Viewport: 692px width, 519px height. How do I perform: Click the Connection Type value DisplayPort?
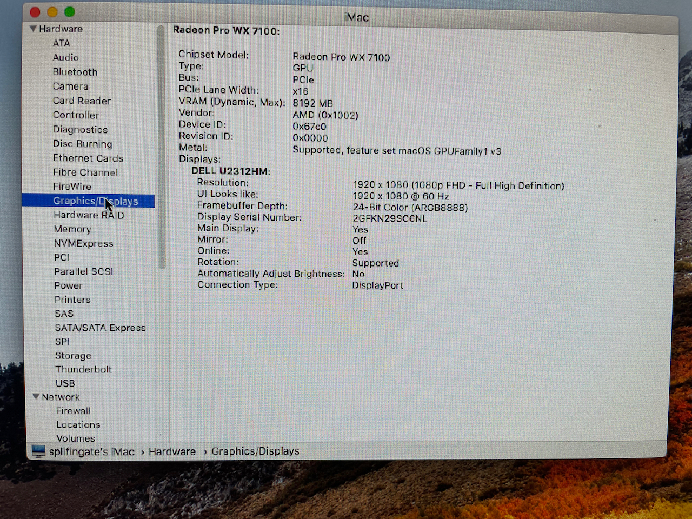[378, 285]
